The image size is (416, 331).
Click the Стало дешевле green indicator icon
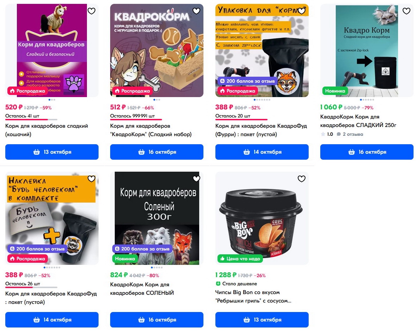(x=218, y=284)
